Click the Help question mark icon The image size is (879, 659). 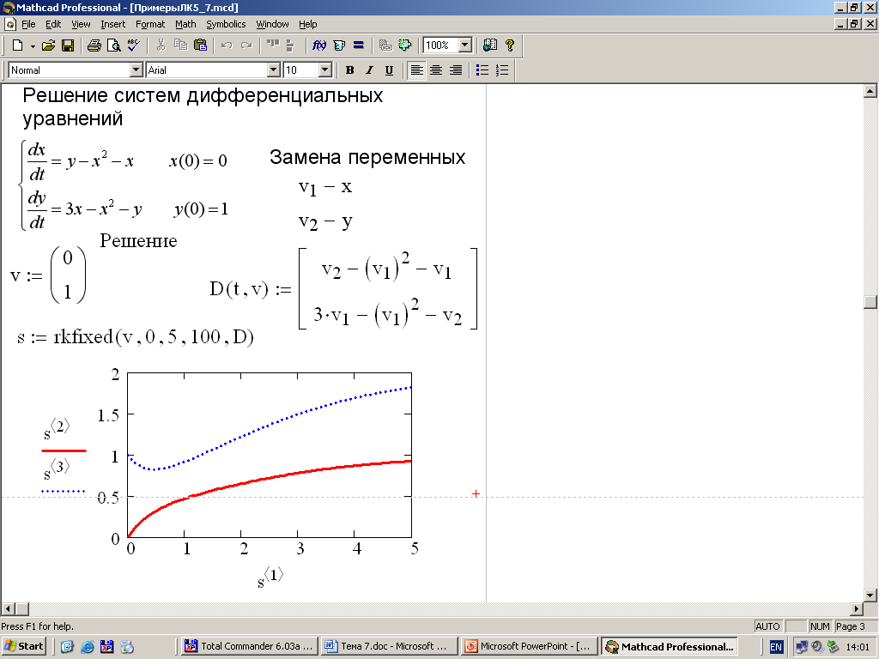tap(510, 45)
